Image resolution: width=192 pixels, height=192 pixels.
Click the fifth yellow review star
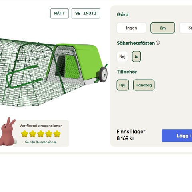click(x=57, y=134)
